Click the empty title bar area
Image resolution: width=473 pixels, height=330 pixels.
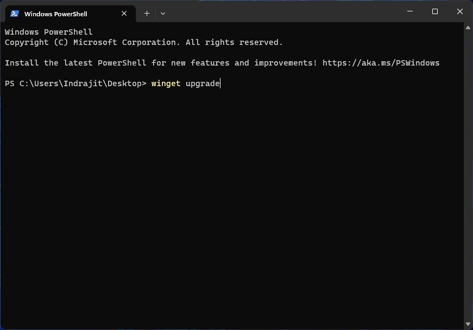(x=282, y=12)
